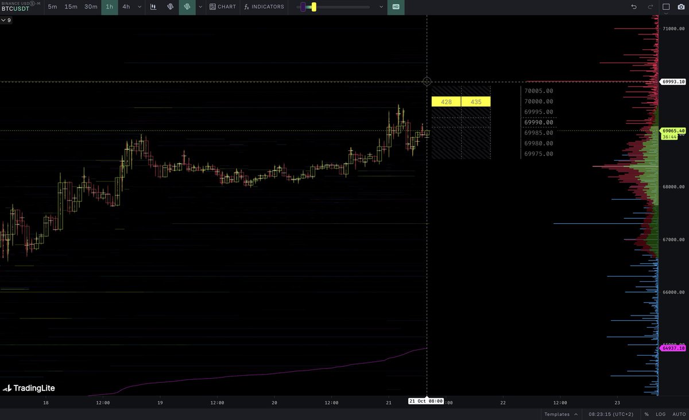This screenshot has height=420, width=689.
Task: Expand the timeframe dropdown arrow
Action: tap(140, 7)
